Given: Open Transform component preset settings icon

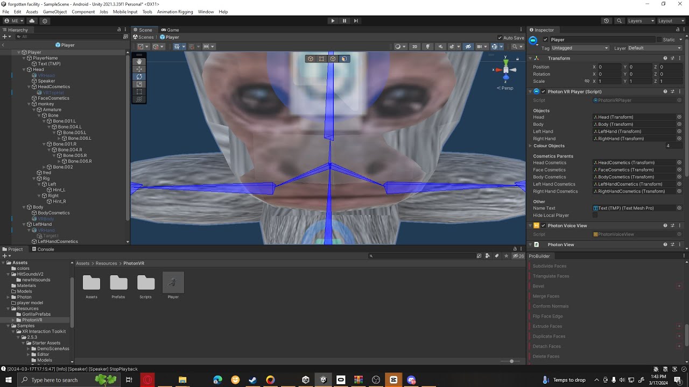Looking at the screenshot, I should (x=672, y=58).
